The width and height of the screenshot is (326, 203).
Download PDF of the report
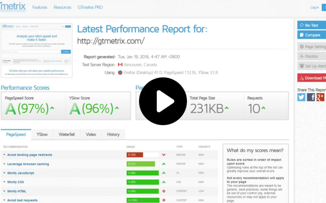pos(312,78)
